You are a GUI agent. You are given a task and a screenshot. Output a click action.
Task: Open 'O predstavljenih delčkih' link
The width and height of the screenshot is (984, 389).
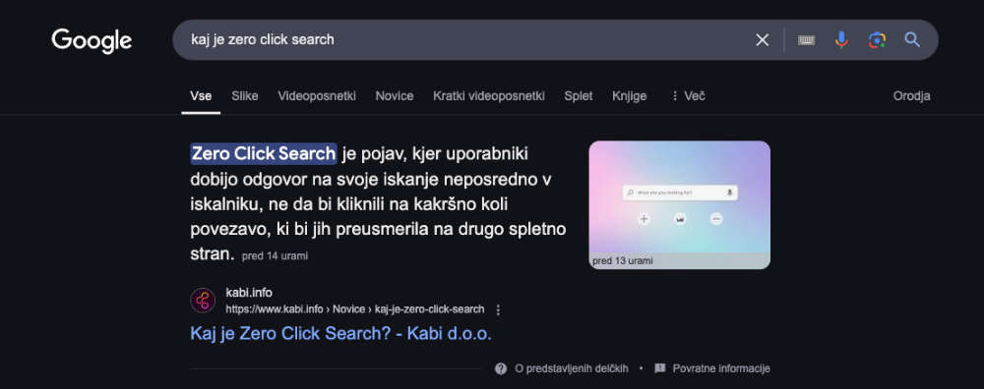click(571, 368)
